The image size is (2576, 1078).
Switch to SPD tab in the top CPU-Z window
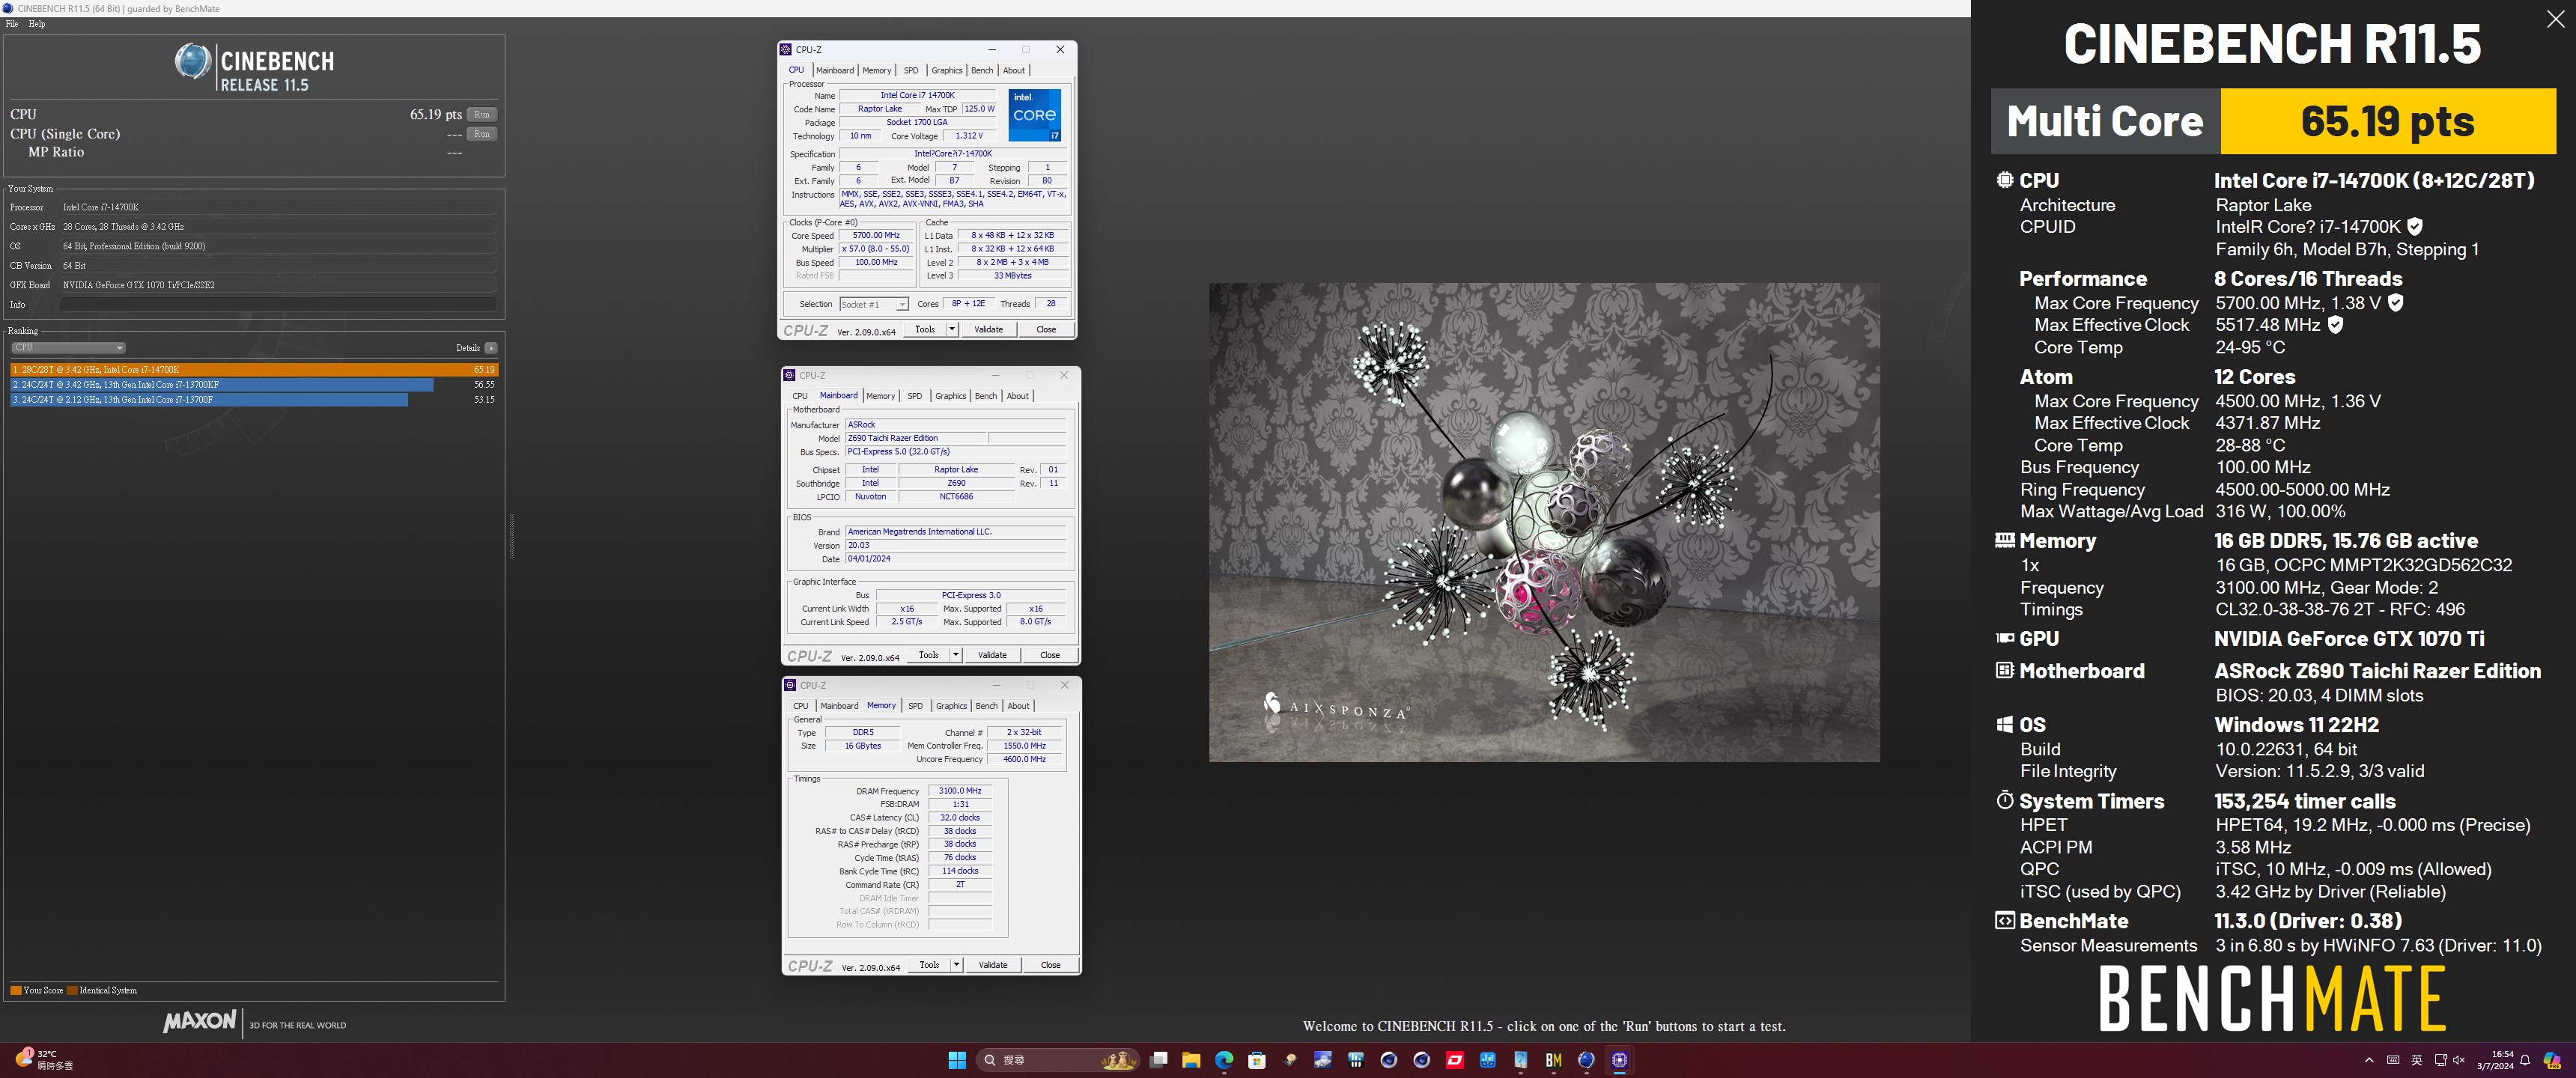911,70
